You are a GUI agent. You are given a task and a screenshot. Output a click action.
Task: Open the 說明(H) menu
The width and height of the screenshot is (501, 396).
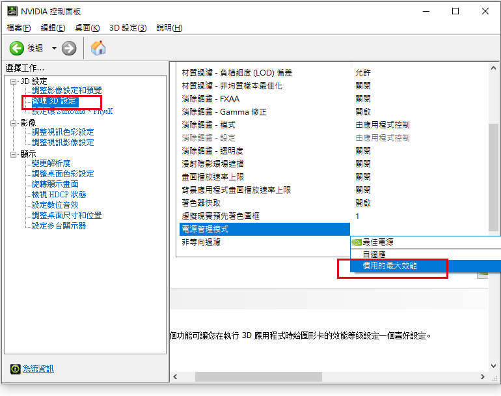click(x=169, y=28)
